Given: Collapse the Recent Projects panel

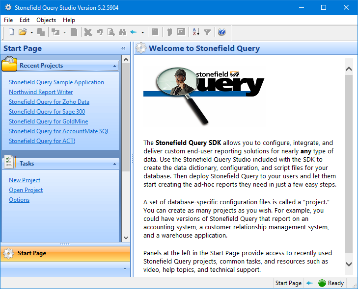Looking at the screenshot, I should (x=115, y=66).
